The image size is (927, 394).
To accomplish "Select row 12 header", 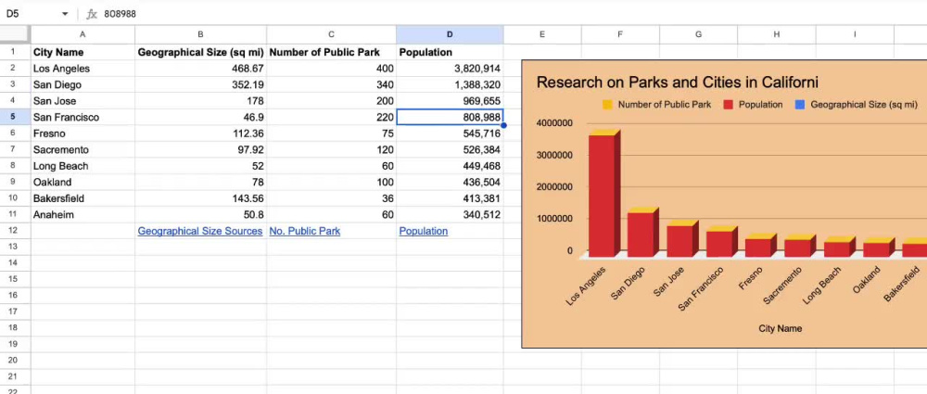I will point(16,231).
